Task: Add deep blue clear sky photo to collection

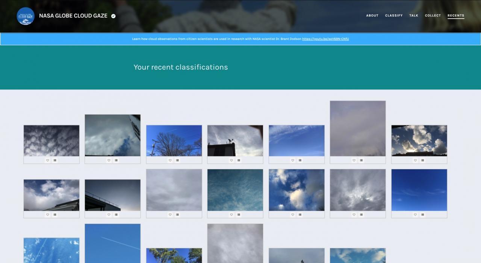Action: click(422, 215)
